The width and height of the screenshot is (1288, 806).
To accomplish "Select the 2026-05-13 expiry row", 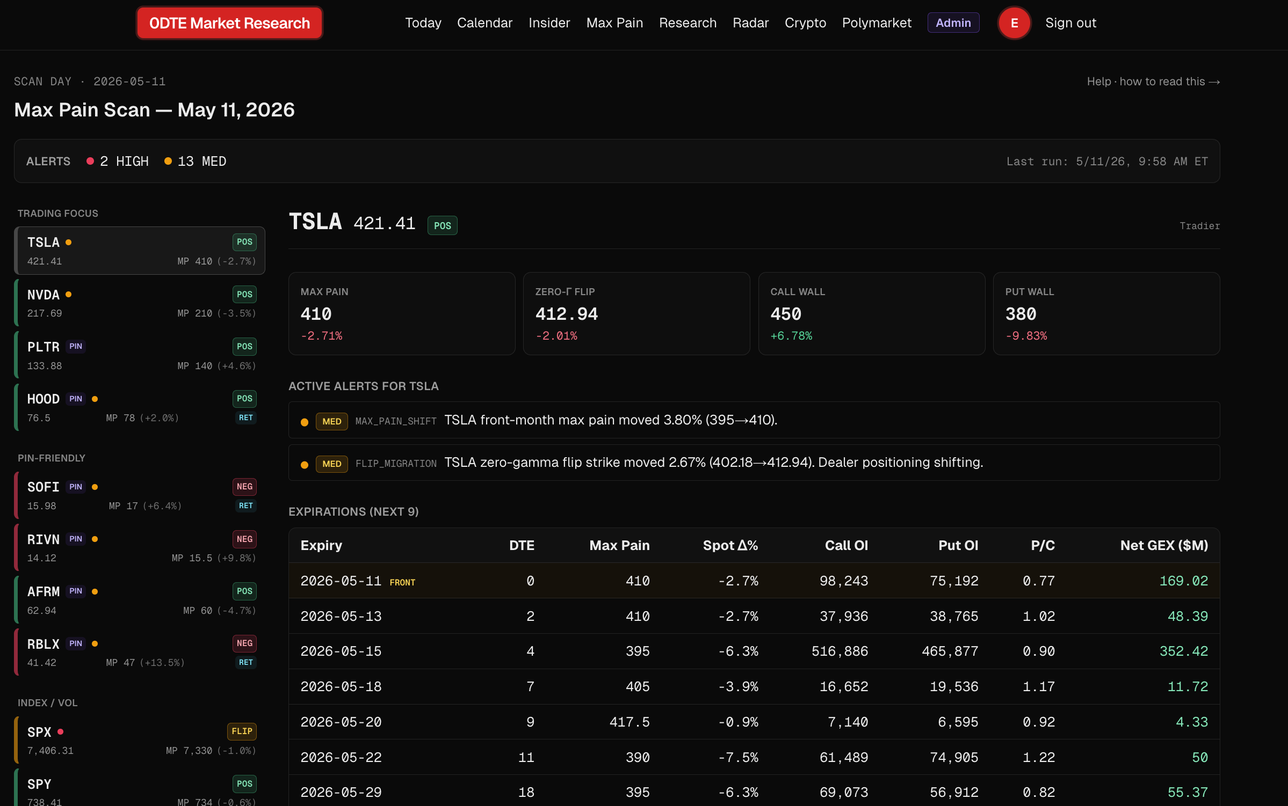I will tap(754, 616).
